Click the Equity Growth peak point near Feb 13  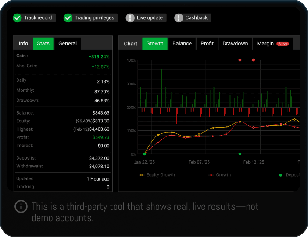click(240, 122)
